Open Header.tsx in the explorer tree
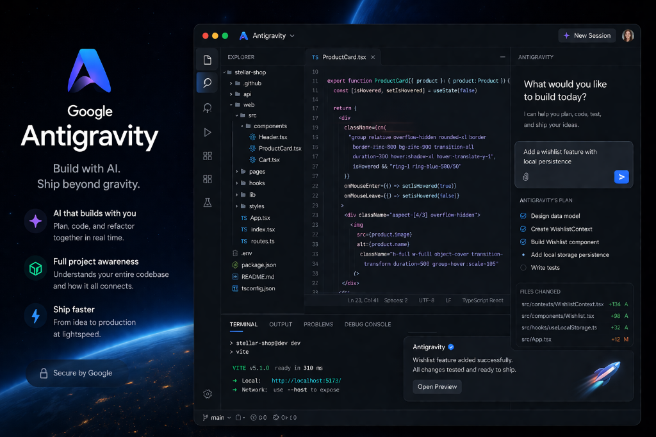This screenshot has height=437, width=656. coord(268,137)
